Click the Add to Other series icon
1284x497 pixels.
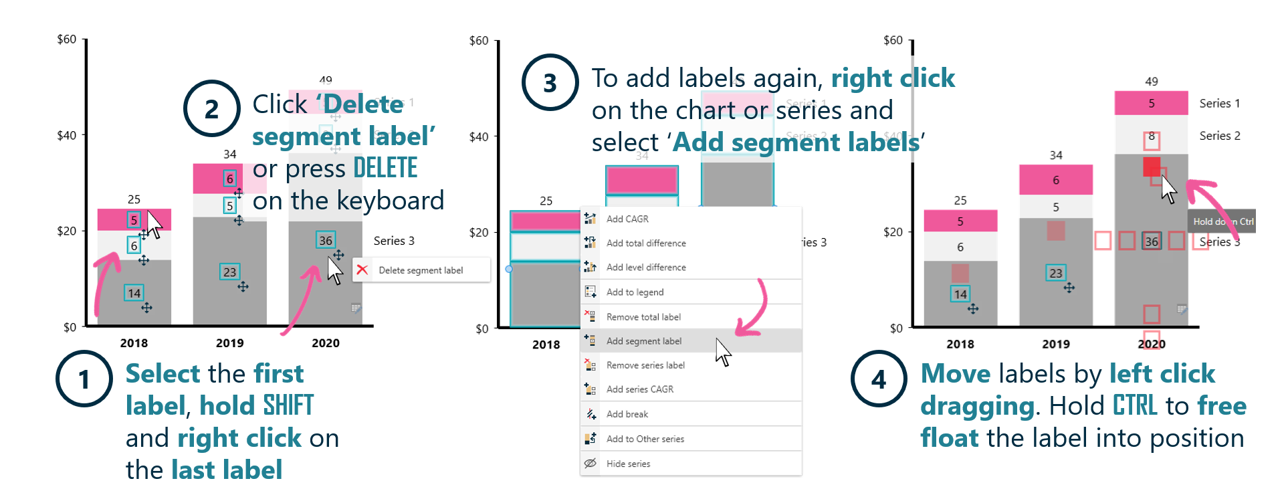(589, 438)
